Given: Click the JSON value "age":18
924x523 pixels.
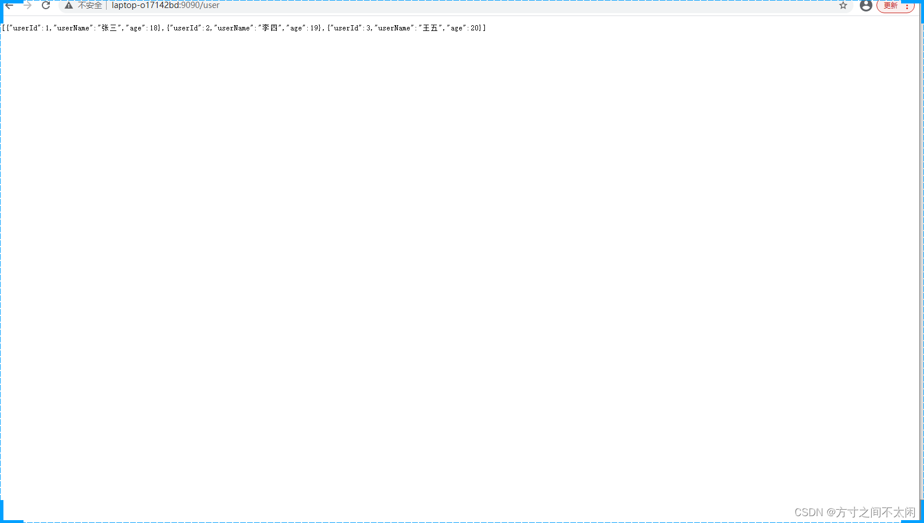Looking at the screenshot, I should (x=143, y=28).
